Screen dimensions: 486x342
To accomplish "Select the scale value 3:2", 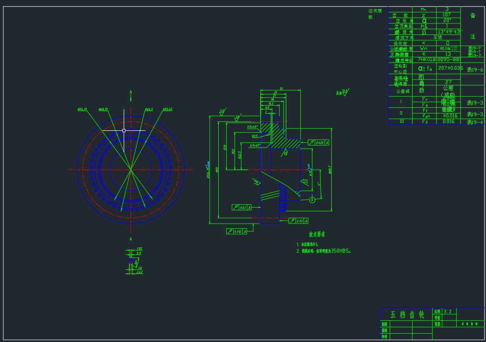I will (447, 312).
